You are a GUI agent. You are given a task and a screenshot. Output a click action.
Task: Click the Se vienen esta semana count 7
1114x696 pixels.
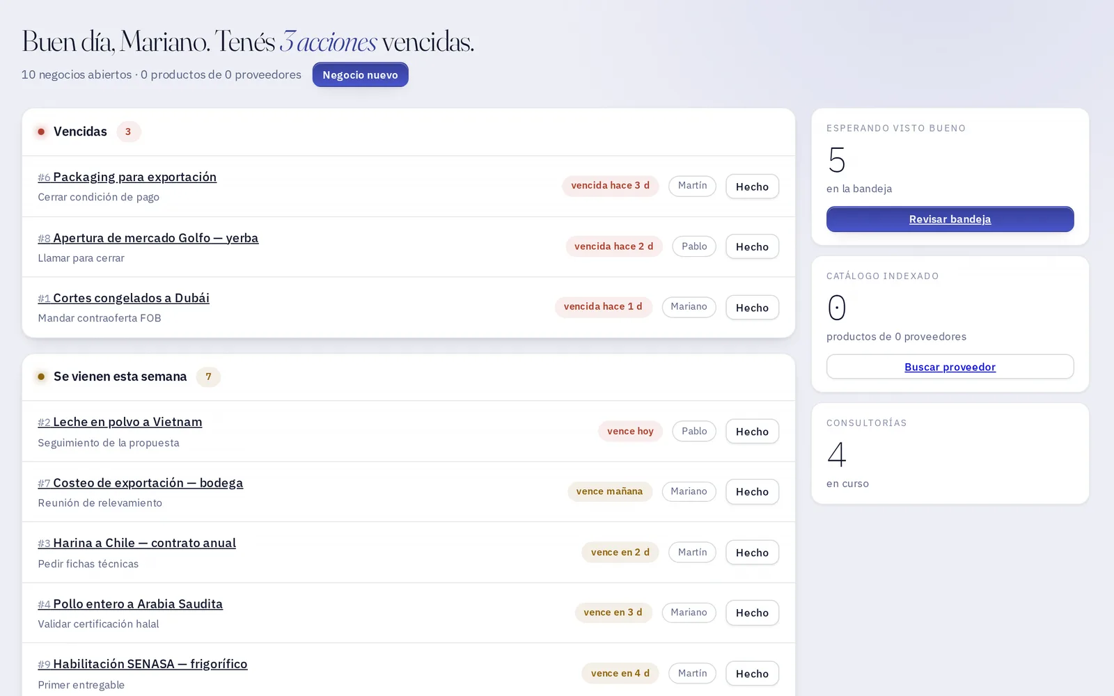tap(208, 377)
